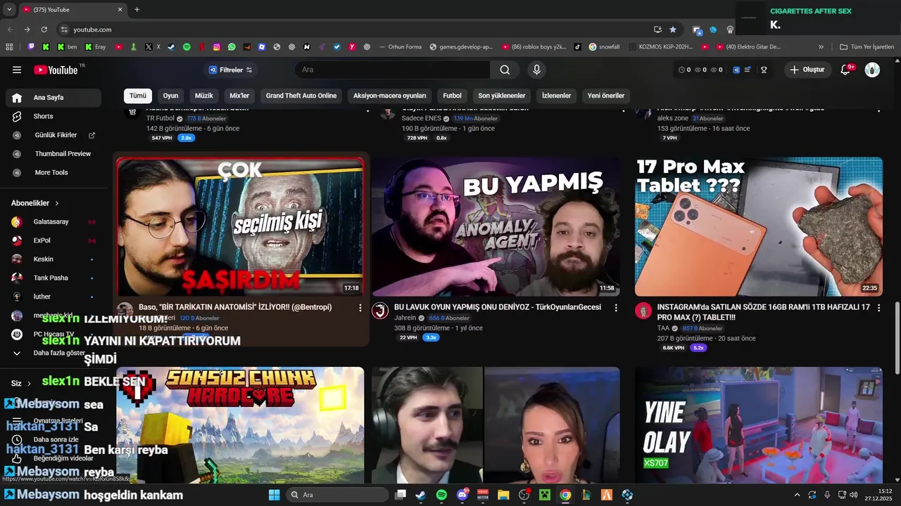Open Ana Sayfa in the sidebar
Viewport: 901px width, 506px height.
[x=53, y=98]
